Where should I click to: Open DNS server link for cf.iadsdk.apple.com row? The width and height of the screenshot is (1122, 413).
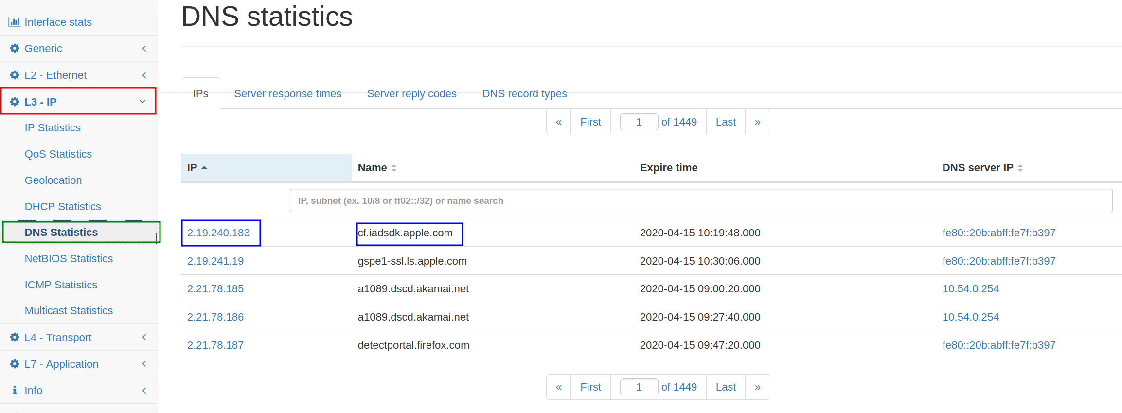[999, 233]
